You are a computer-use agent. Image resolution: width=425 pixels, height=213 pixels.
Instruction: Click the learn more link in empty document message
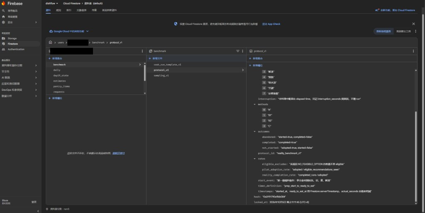[x=118, y=153]
